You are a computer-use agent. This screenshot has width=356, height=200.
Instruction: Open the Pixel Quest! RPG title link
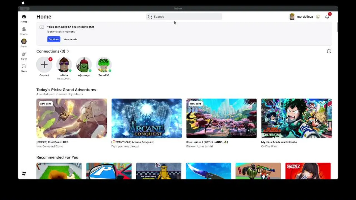52,142
